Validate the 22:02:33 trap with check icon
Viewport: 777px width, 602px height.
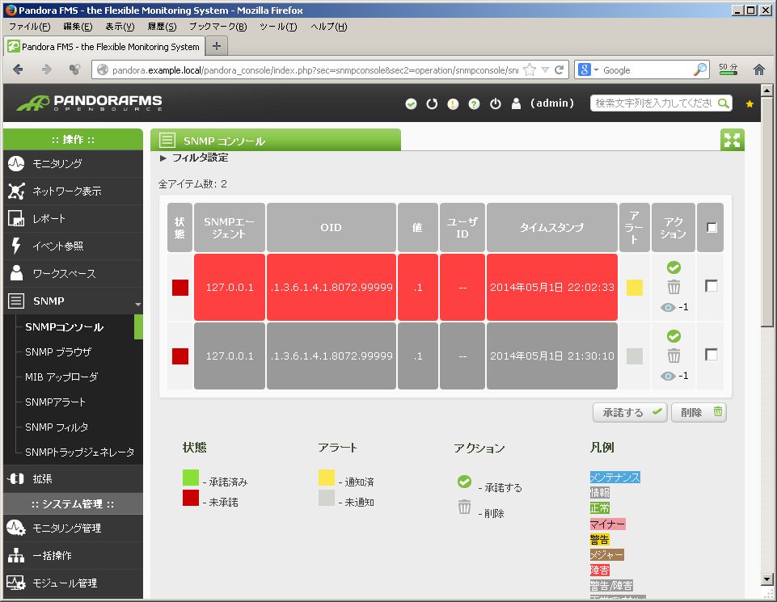[674, 267]
